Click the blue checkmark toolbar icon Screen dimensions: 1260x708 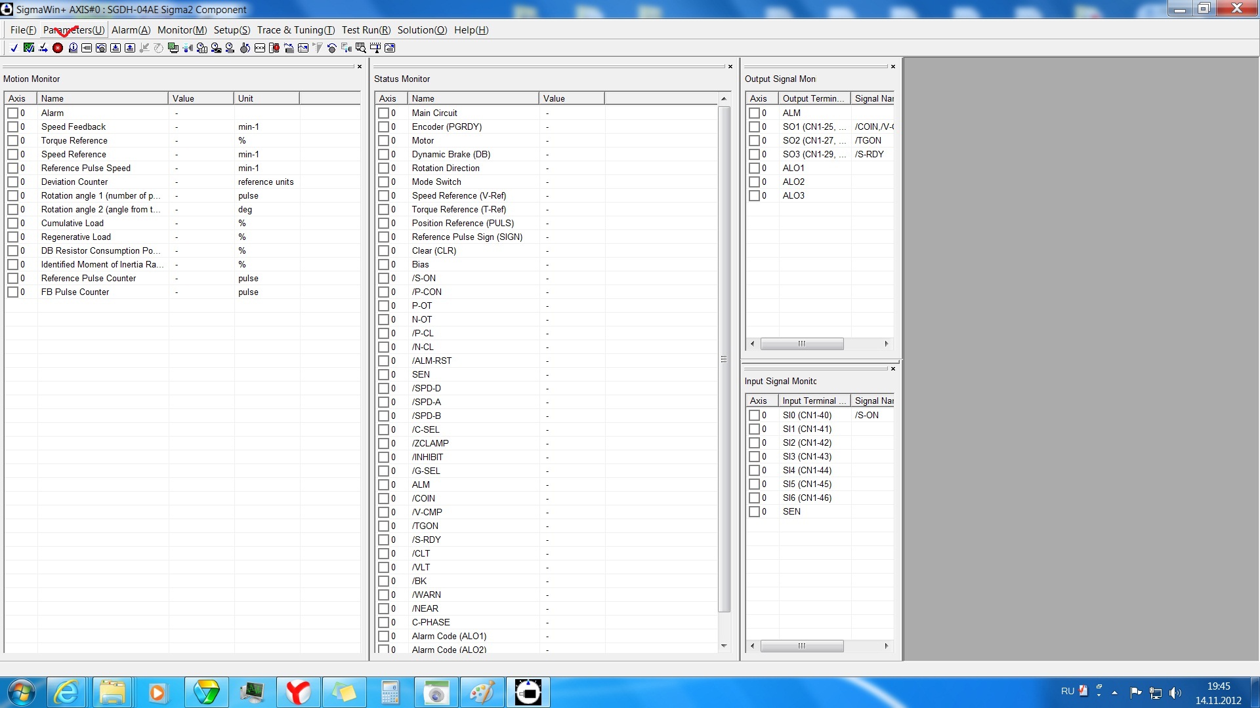[14, 48]
